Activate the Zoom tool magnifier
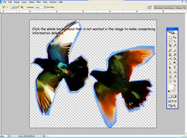 [x=175, y=81]
